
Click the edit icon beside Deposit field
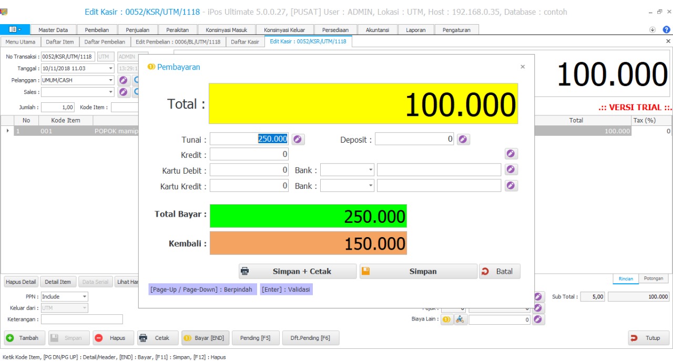(463, 139)
